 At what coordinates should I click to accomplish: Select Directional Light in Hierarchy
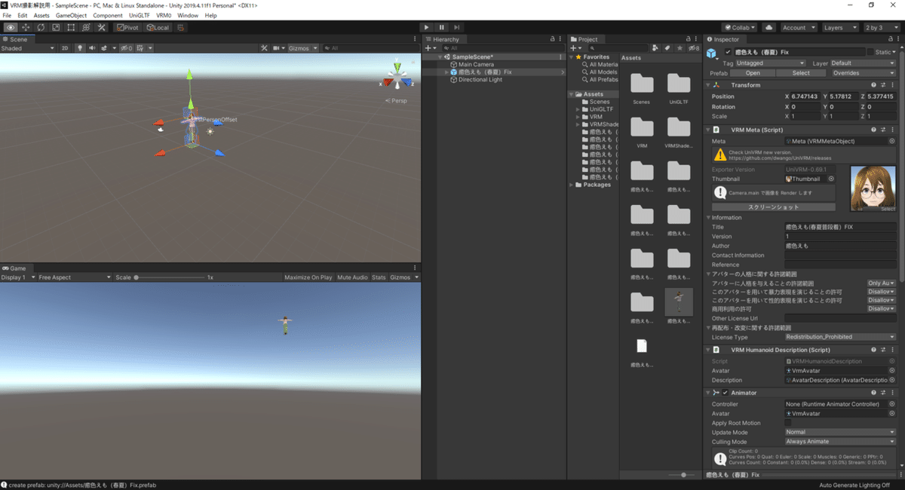coord(480,80)
